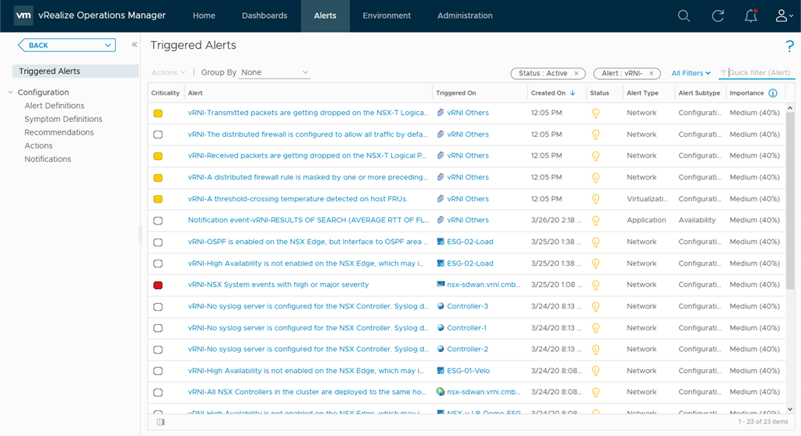Remove the Alert : vRNI- filter chip

652,73
